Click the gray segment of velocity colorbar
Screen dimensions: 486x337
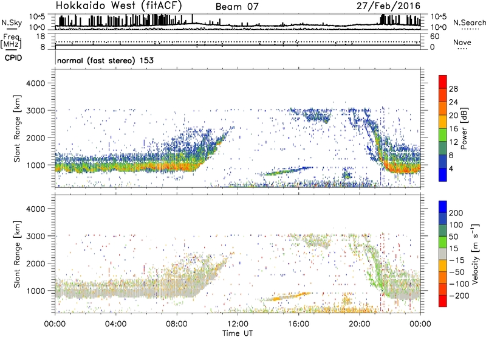pyautogui.click(x=443, y=254)
